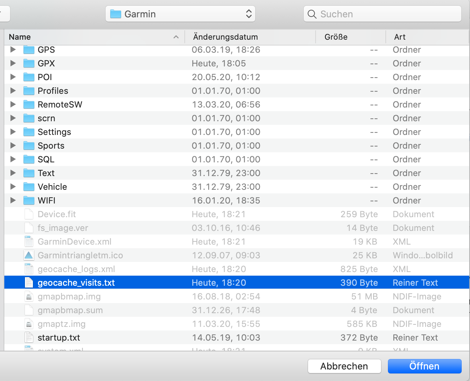Expand the SQL folder disclosure triangle
470x381 pixels.
(x=13, y=159)
